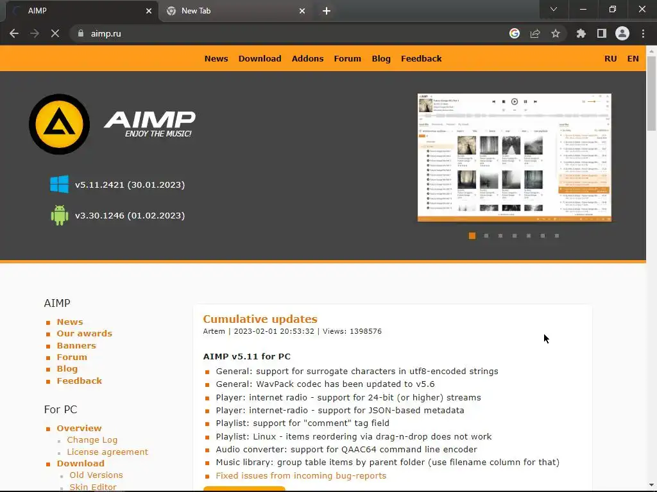Share this page via share icon

535,33
